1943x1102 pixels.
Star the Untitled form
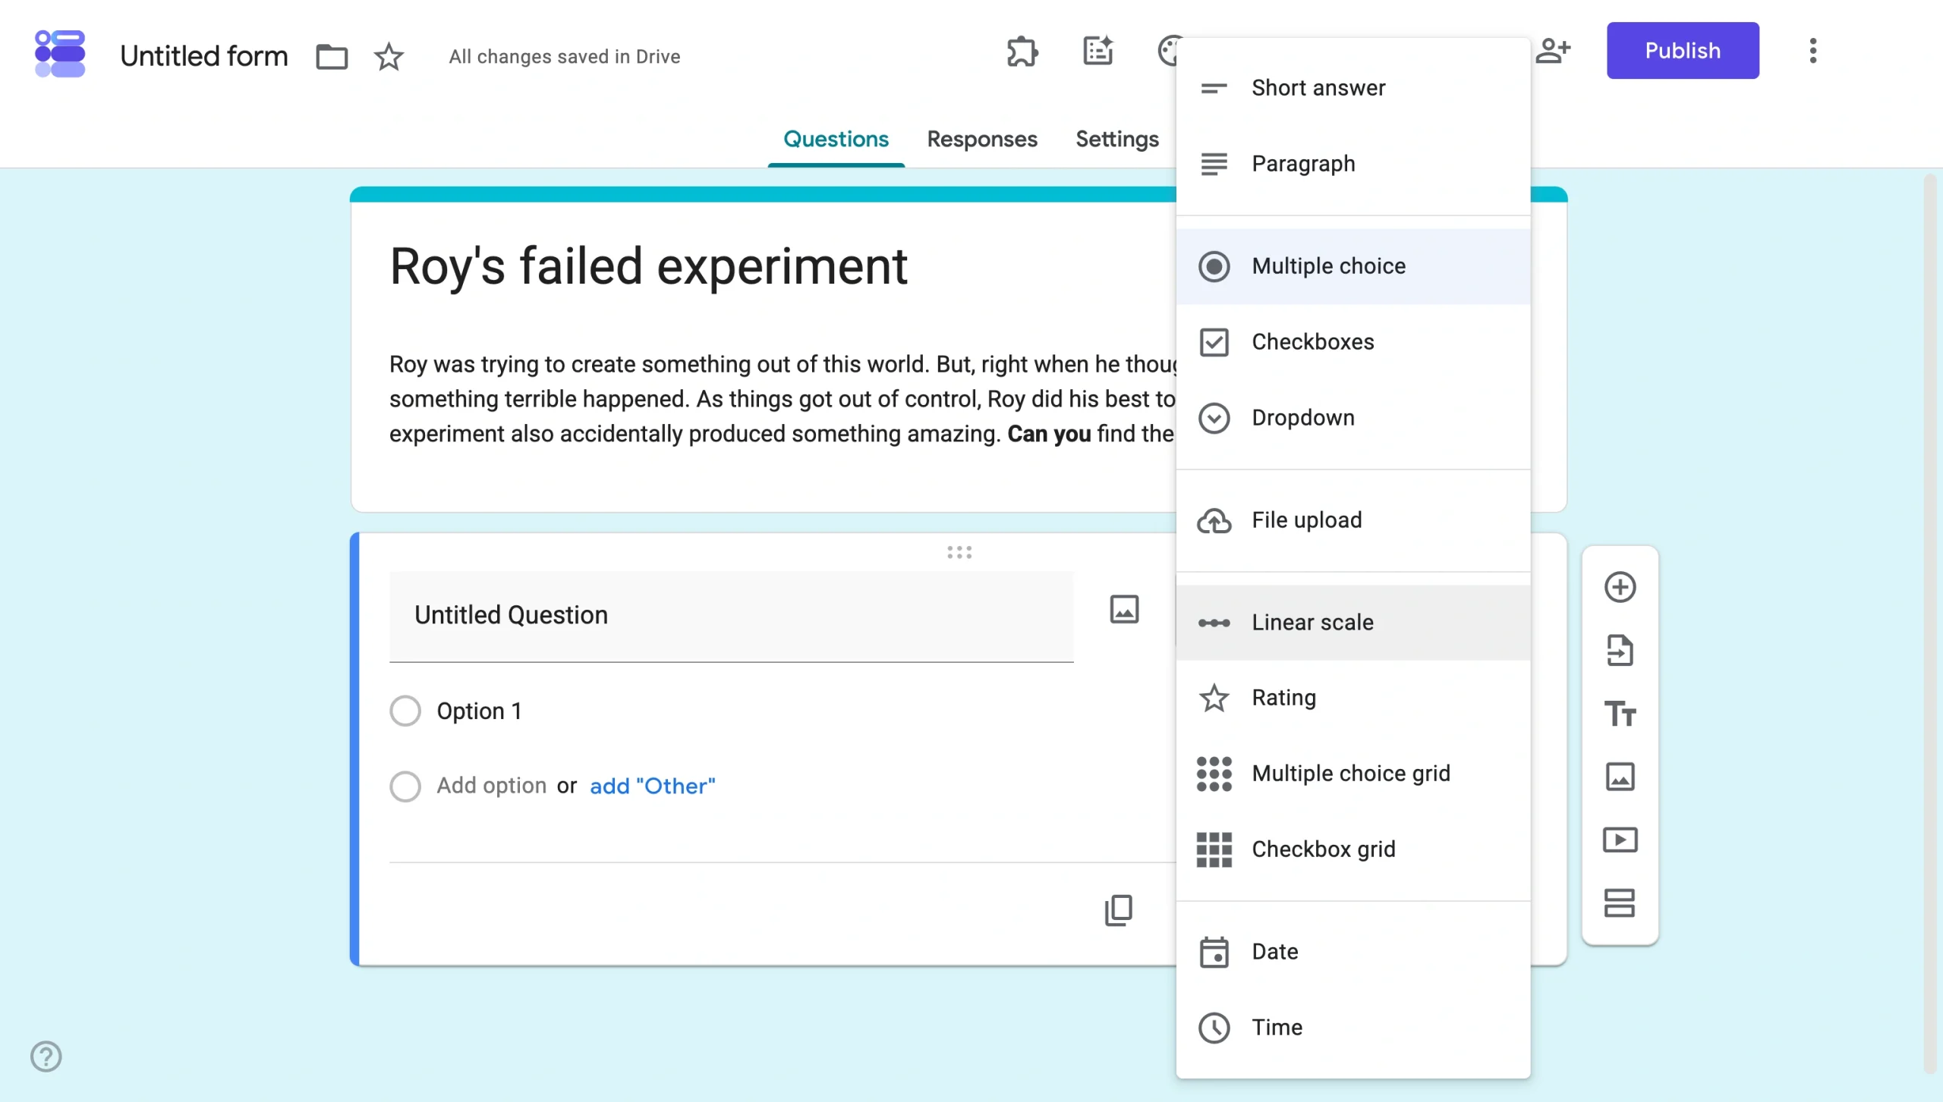pyautogui.click(x=389, y=56)
